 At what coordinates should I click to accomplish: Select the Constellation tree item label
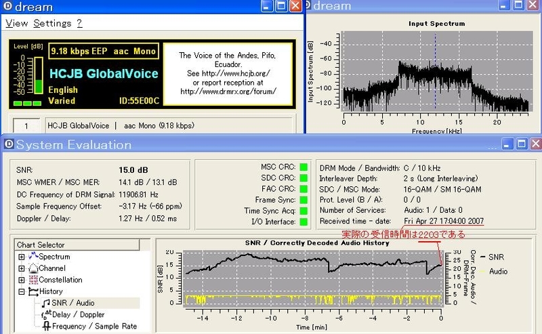coord(60,280)
